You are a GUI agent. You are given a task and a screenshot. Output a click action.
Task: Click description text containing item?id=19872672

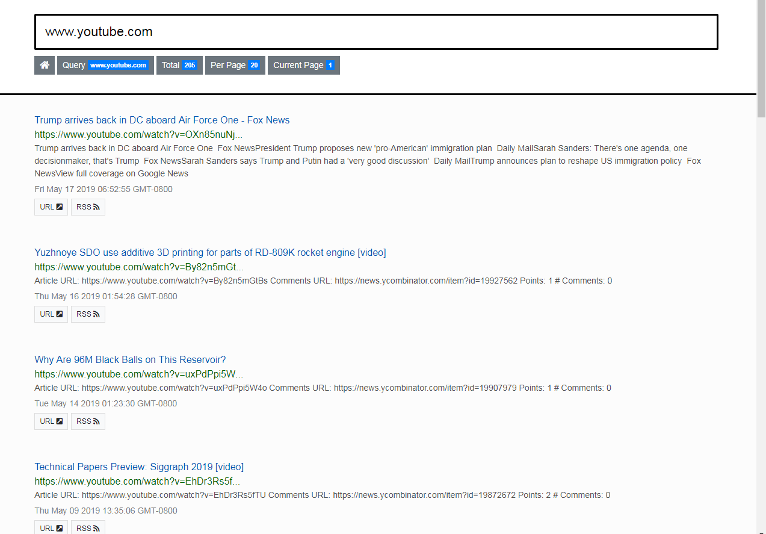click(322, 495)
